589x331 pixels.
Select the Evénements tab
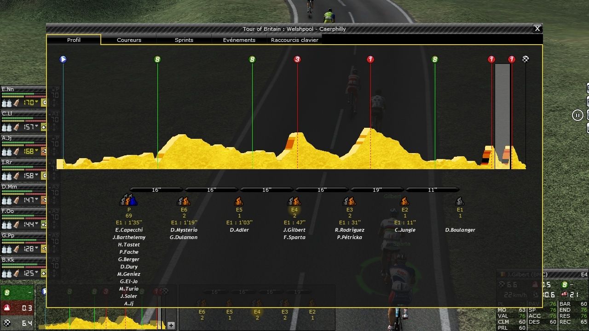[x=239, y=40]
